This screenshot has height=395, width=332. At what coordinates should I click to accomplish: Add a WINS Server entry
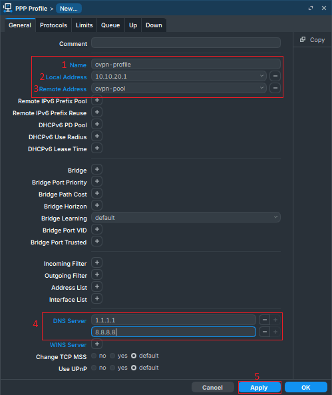(97, 344)
